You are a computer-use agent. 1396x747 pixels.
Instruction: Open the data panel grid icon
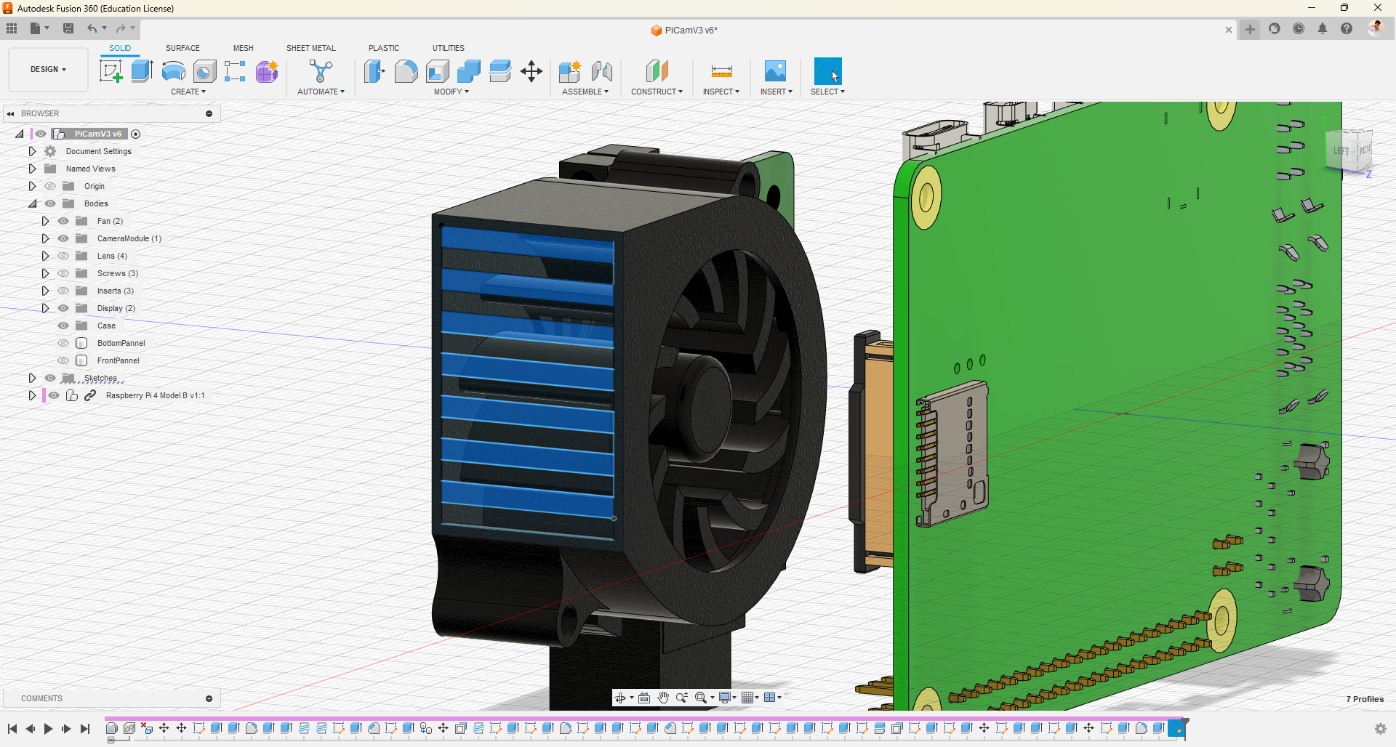(12, 28)
